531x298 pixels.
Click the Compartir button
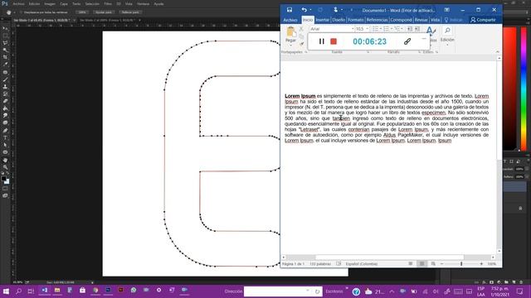(483, 20)
